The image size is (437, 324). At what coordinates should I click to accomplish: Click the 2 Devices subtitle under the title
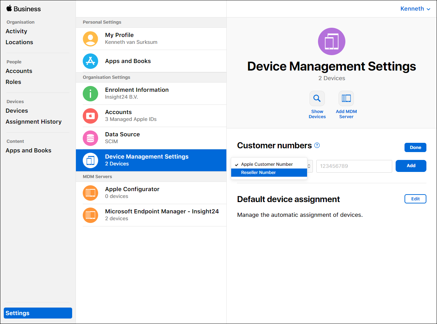332,78
